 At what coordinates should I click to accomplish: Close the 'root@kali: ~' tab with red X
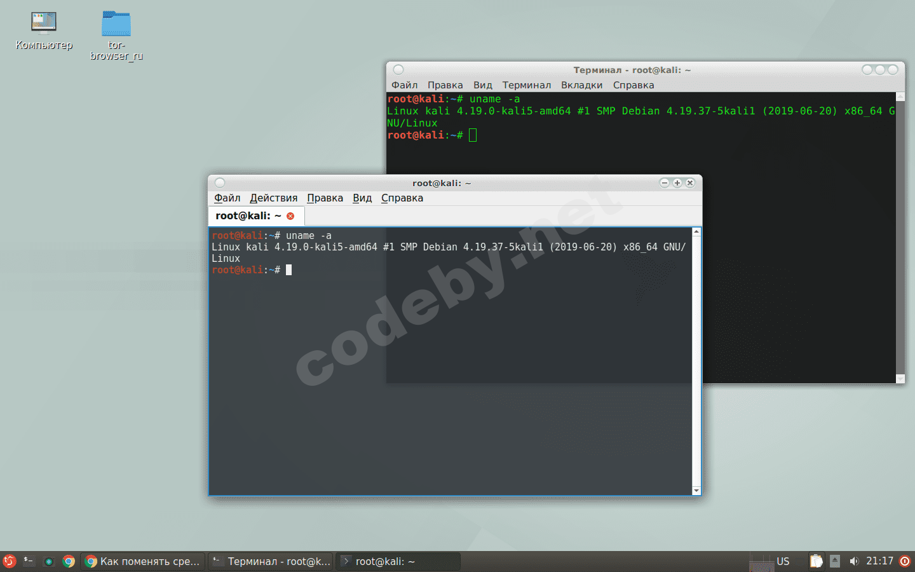pyautogui.click(x=290, y=216)
